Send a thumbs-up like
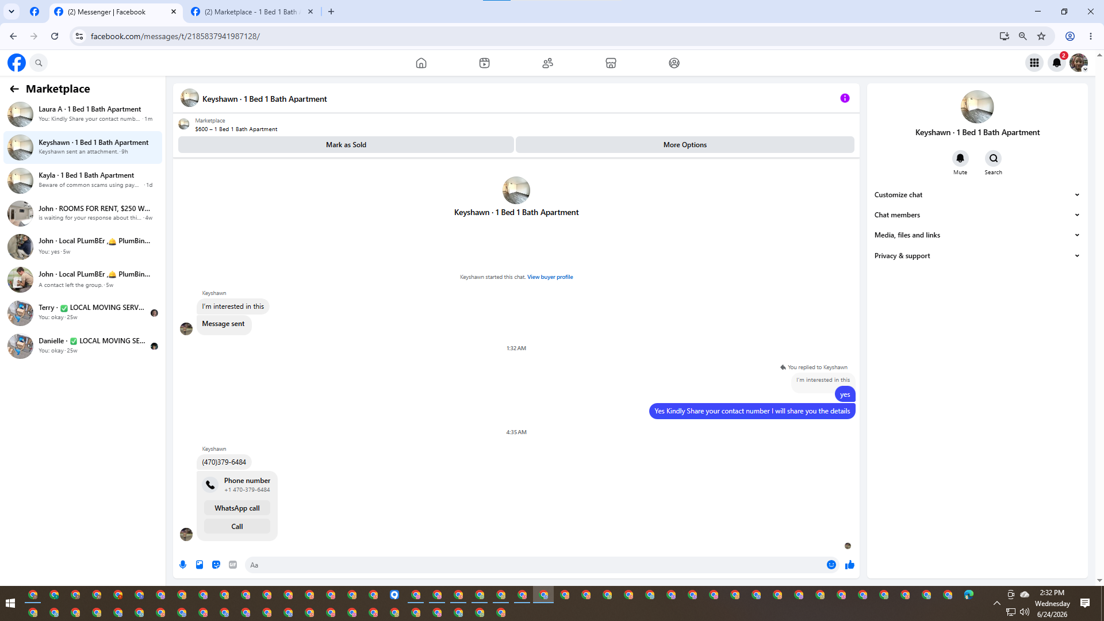 click(850, 565)
